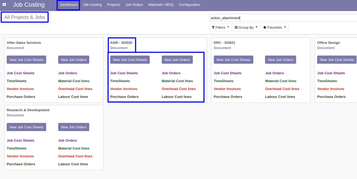Open Document link in After-Sales Services card
Image resolution: width=357 pixels, height=179 pixels.
click(x=15, y=48)
